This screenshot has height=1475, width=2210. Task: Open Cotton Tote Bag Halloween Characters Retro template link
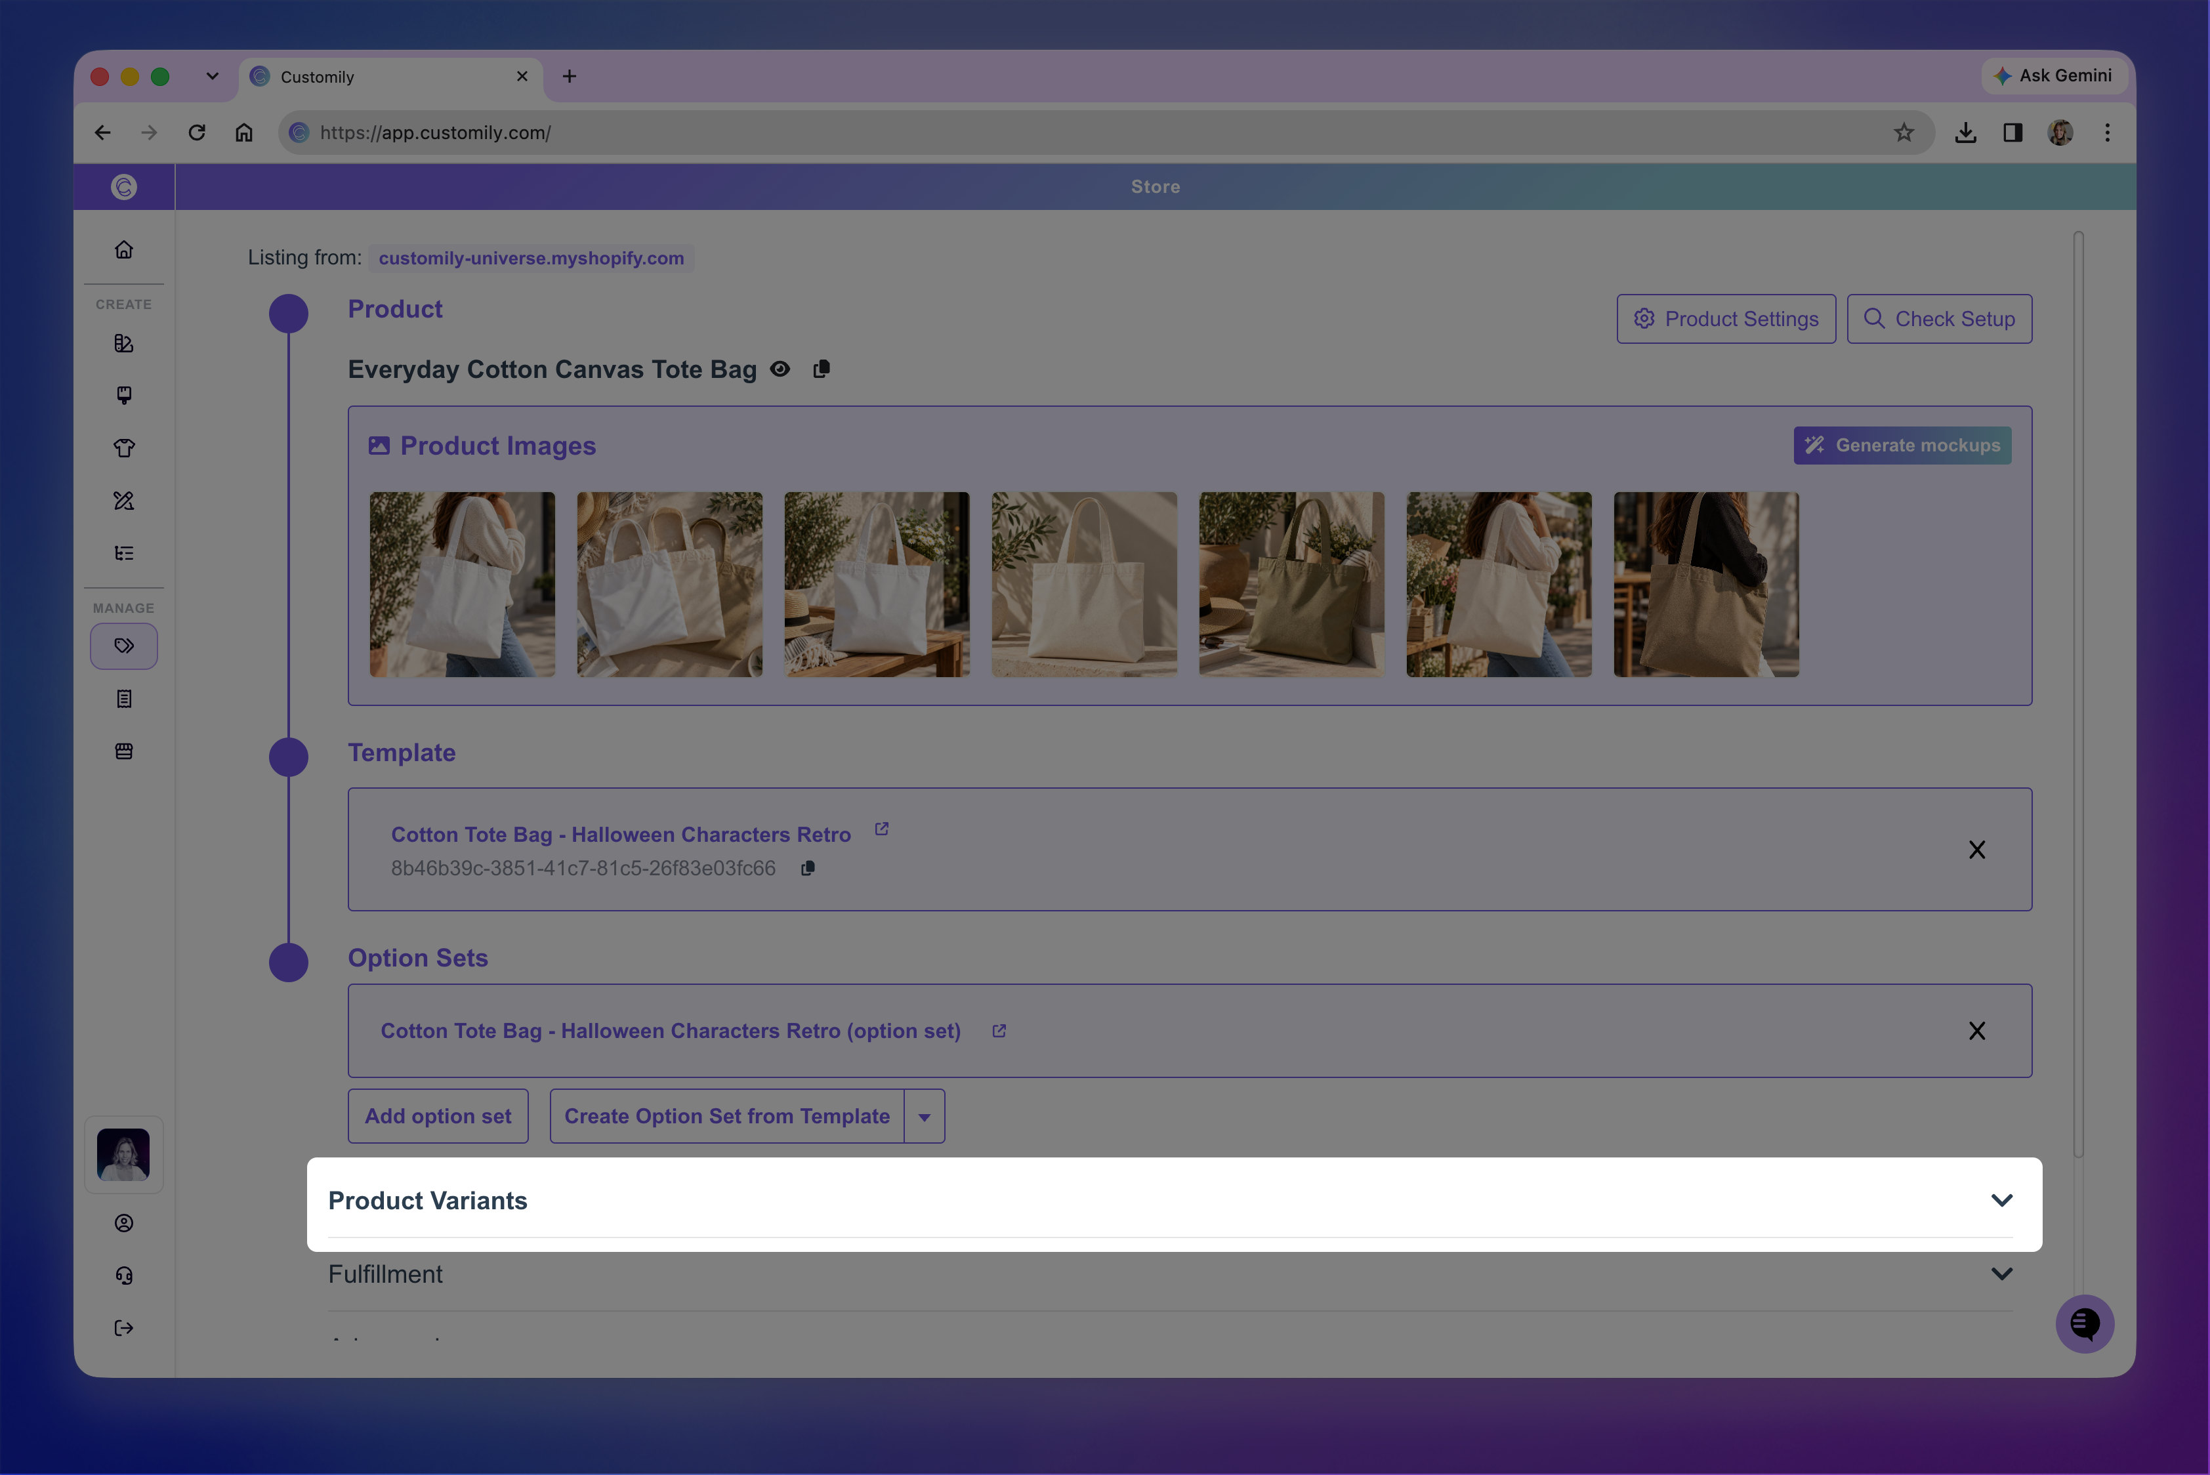621,835
